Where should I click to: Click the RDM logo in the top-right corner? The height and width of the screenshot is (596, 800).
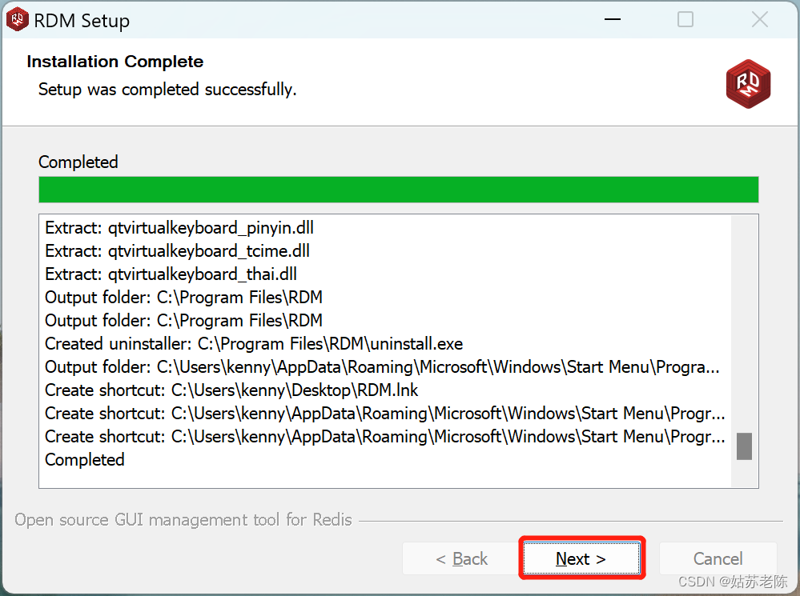pos(747,84)
